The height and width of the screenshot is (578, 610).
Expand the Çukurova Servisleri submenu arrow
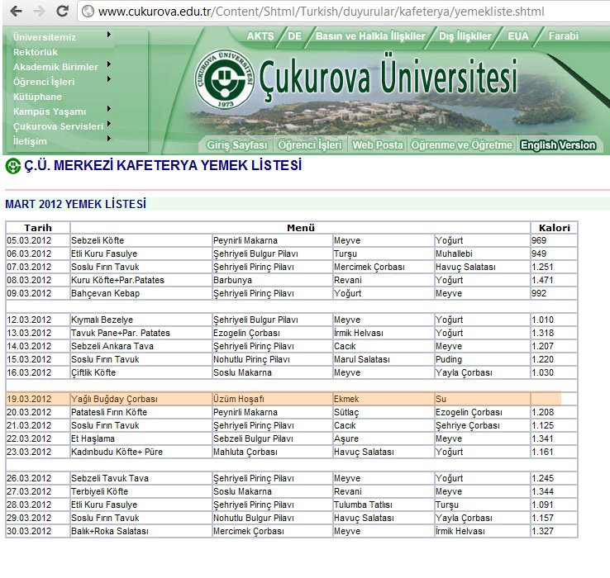click(x=109, y=124)
